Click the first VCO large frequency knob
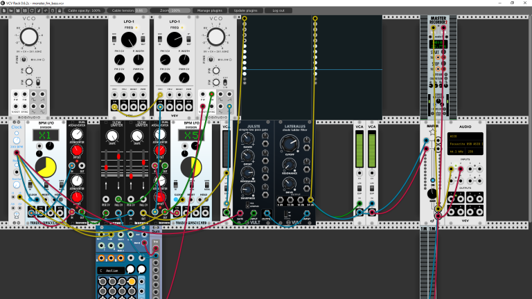The width and height of the screenshot is (532, 299). (x=29, y=37)
